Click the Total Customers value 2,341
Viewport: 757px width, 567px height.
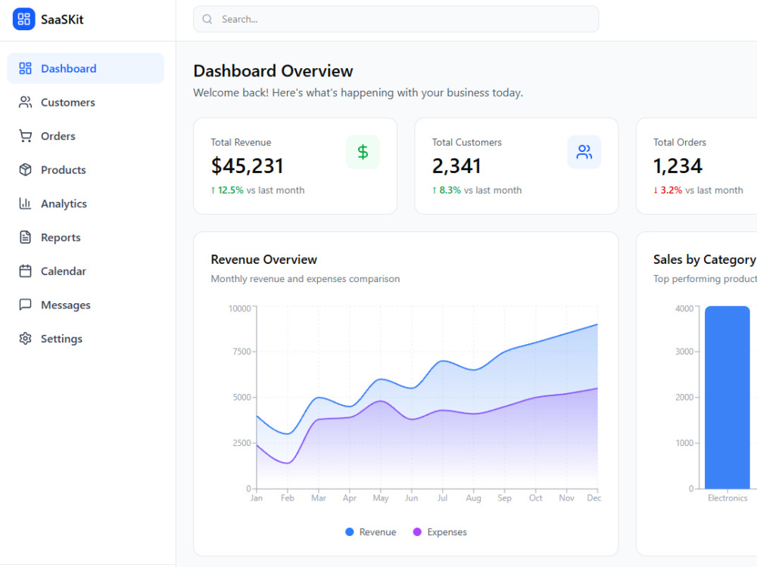point(456,166)
